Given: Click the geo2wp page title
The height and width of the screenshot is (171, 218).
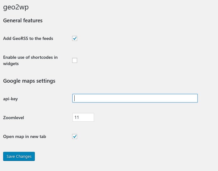Looking at the screenshot, I should (16, 7).
